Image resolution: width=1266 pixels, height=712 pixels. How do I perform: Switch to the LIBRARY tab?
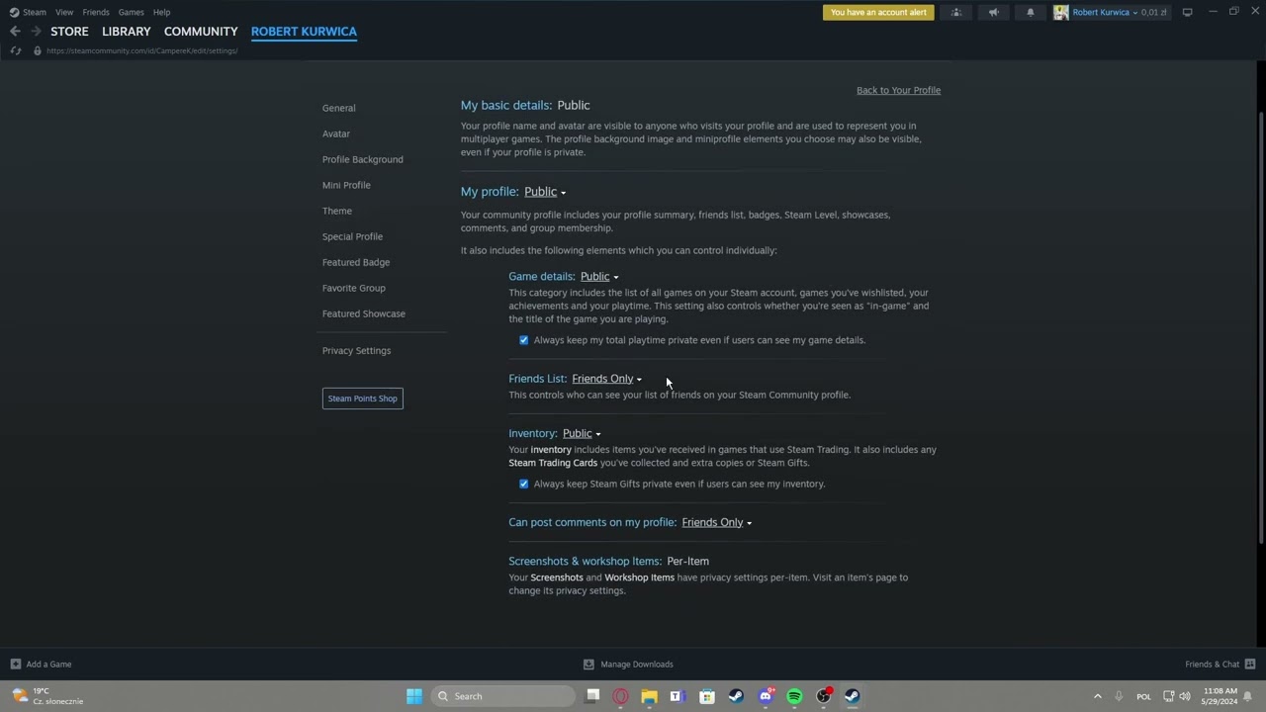coord(127,32)
